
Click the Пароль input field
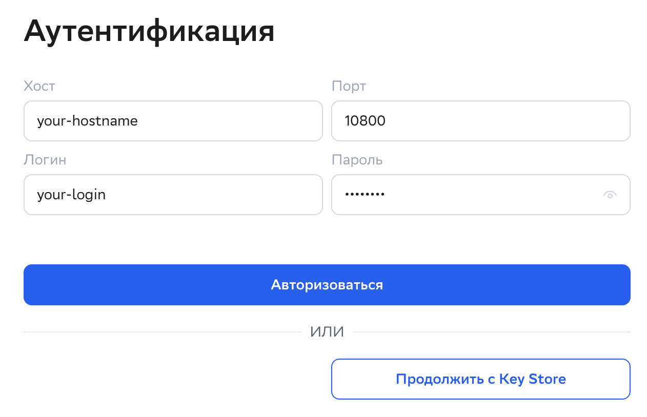pyautogui.click(x=461, y=195)
